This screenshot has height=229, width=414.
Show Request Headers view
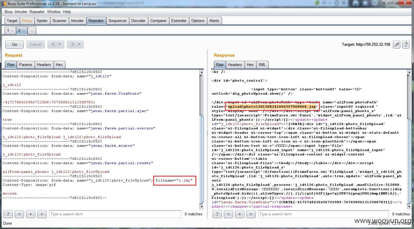click(x=44, y=65)
